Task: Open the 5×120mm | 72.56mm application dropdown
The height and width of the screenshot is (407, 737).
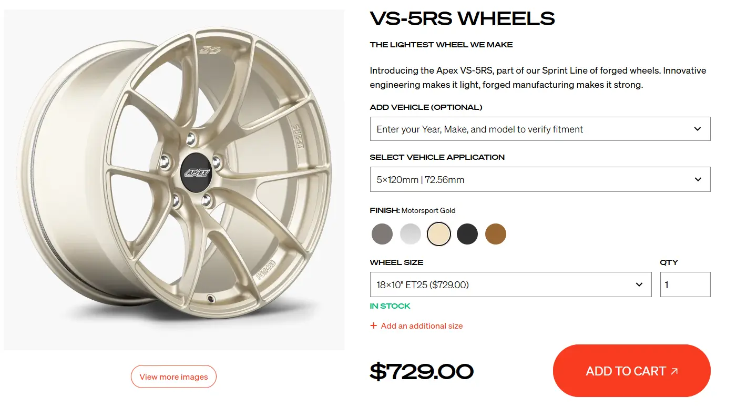Action: click(x=540, y=179)
